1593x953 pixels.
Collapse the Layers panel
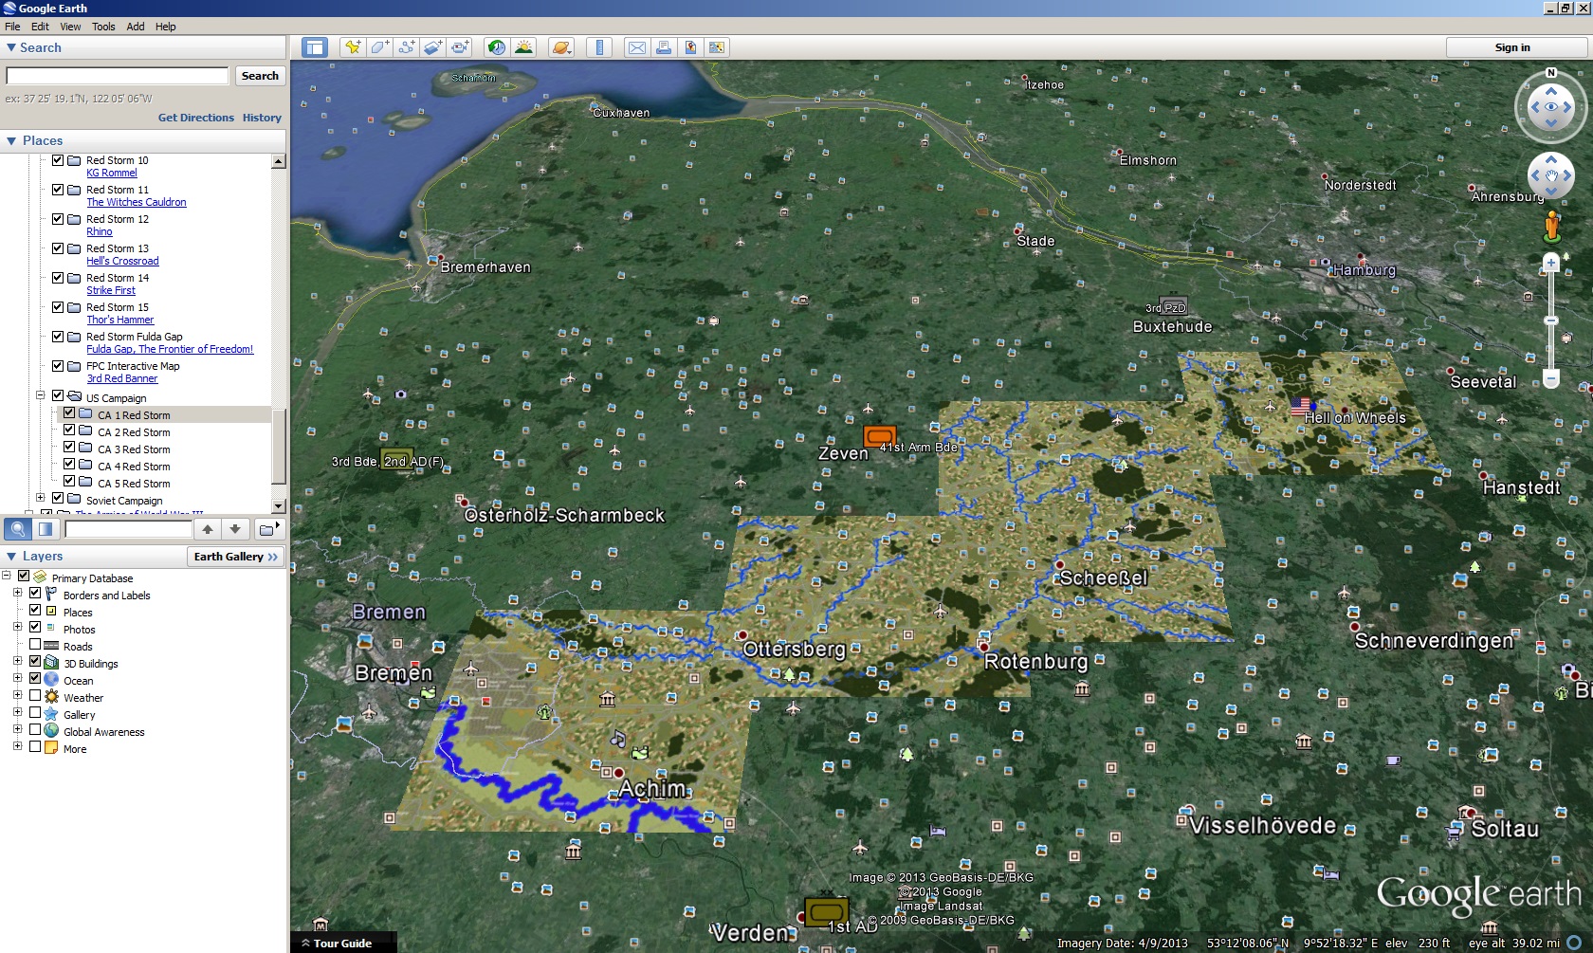click(11, 557)
